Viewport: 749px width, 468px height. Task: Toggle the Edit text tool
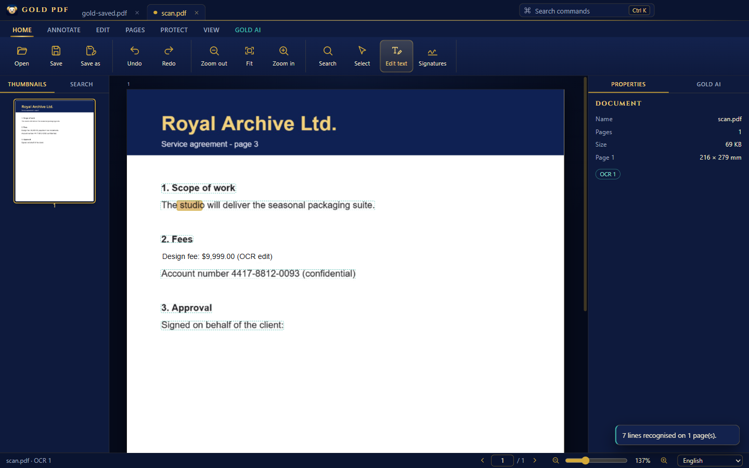[396, 56]
